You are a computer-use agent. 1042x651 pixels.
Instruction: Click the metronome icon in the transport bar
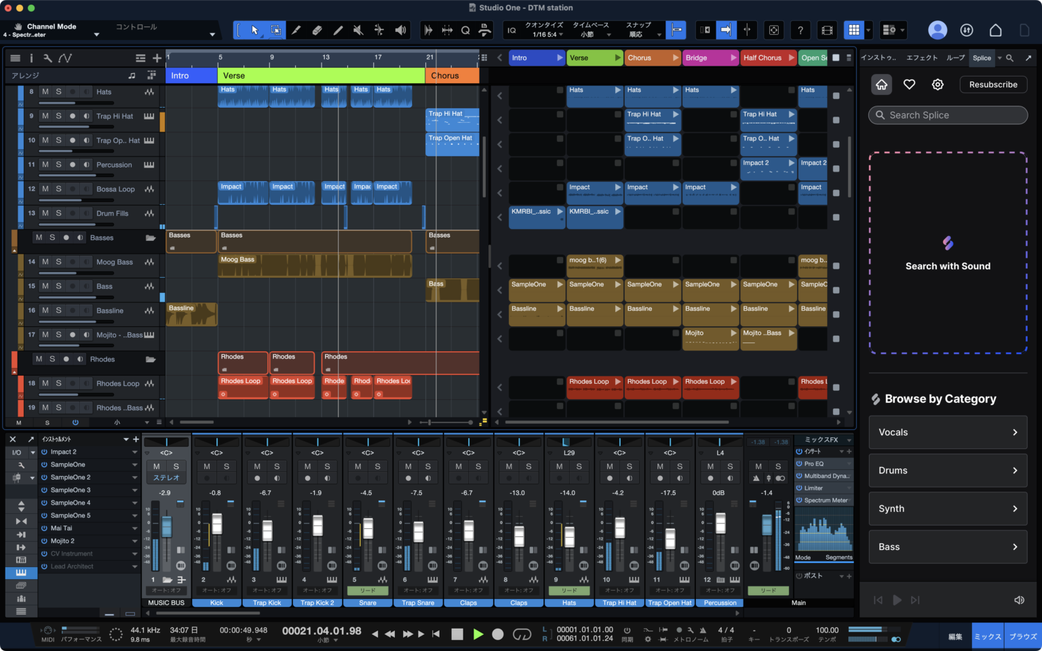[703, 631]
